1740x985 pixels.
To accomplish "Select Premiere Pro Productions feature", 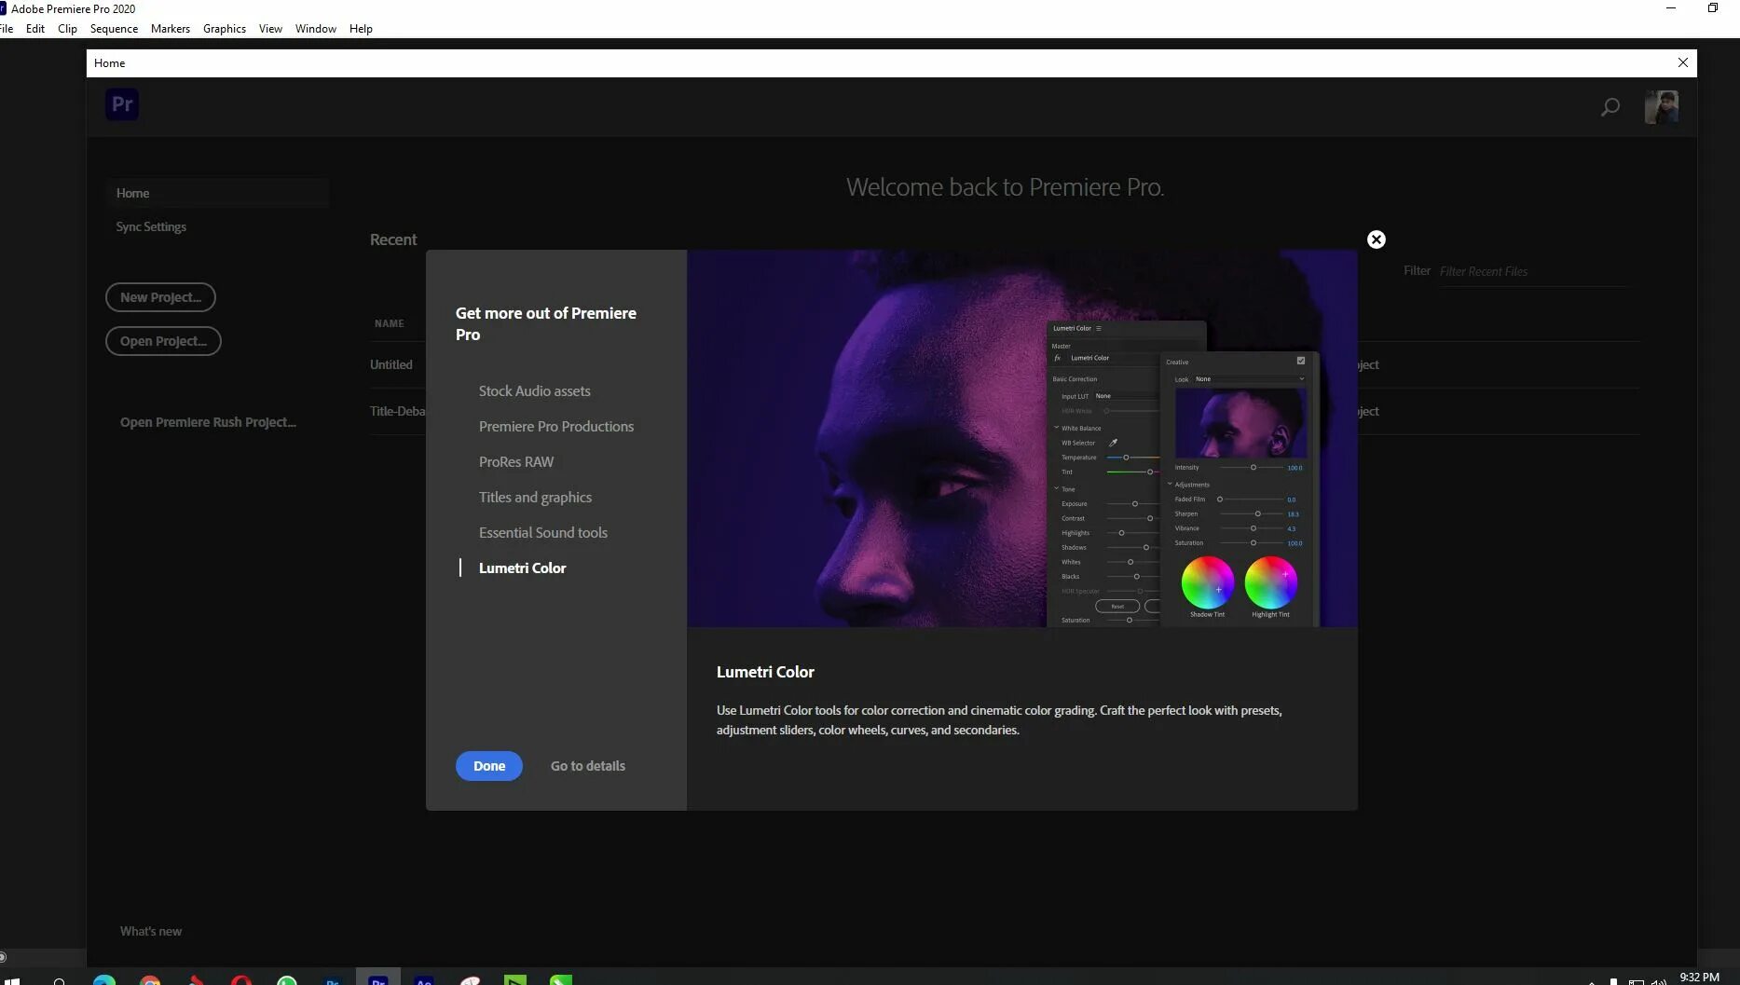I will pos(556,427).
